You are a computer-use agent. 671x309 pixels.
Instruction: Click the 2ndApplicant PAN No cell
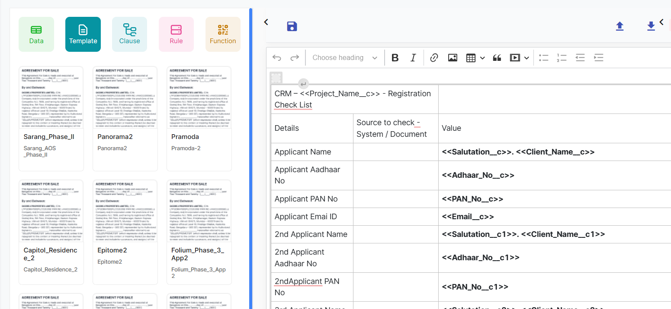(x=312, y=287)
